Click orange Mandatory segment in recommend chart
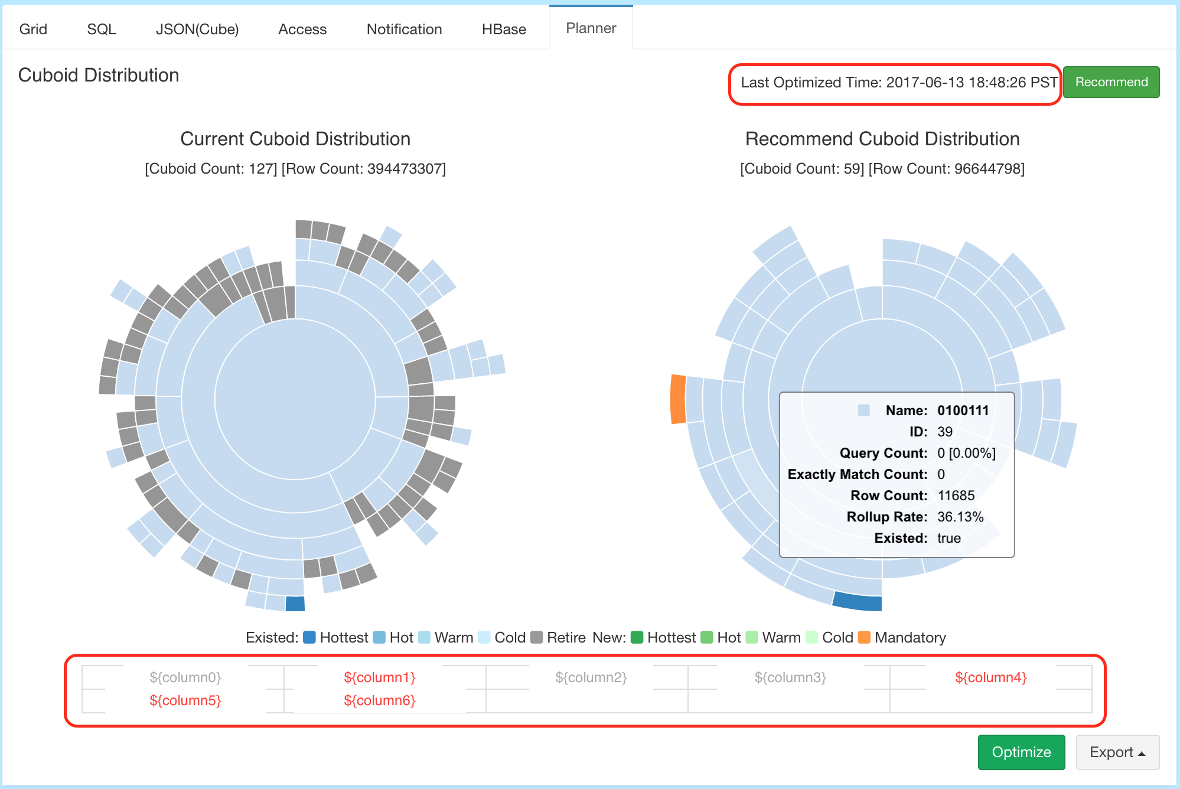Screen dimensions: 1180x789 click(x=678, y=399)
